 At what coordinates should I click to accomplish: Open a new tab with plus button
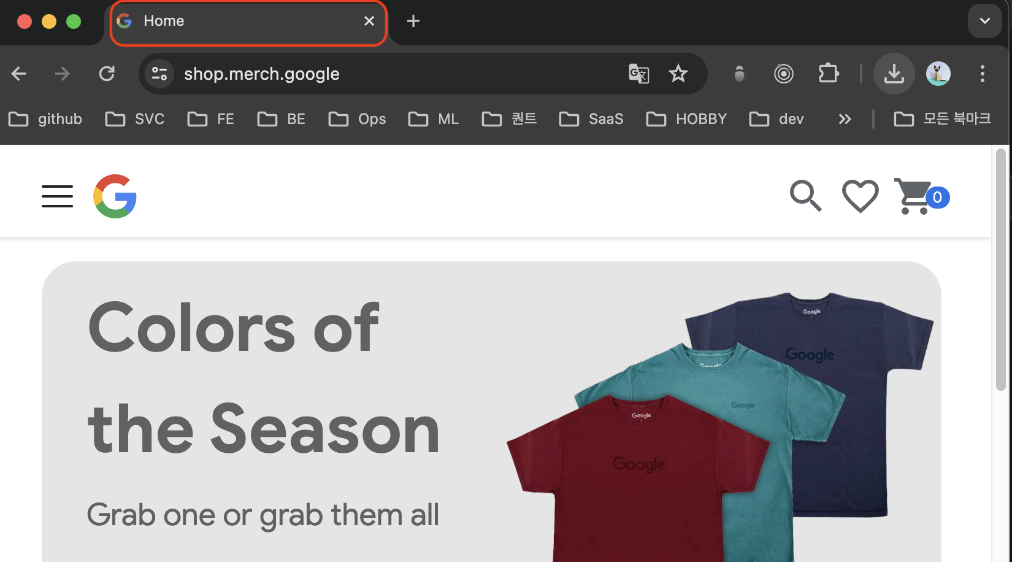[x=413, y=21]
